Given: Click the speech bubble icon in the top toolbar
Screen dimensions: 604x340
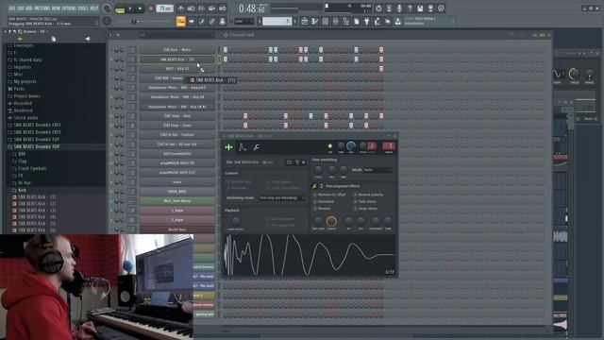Looking at the screenshot, I should tap(441, 8).
